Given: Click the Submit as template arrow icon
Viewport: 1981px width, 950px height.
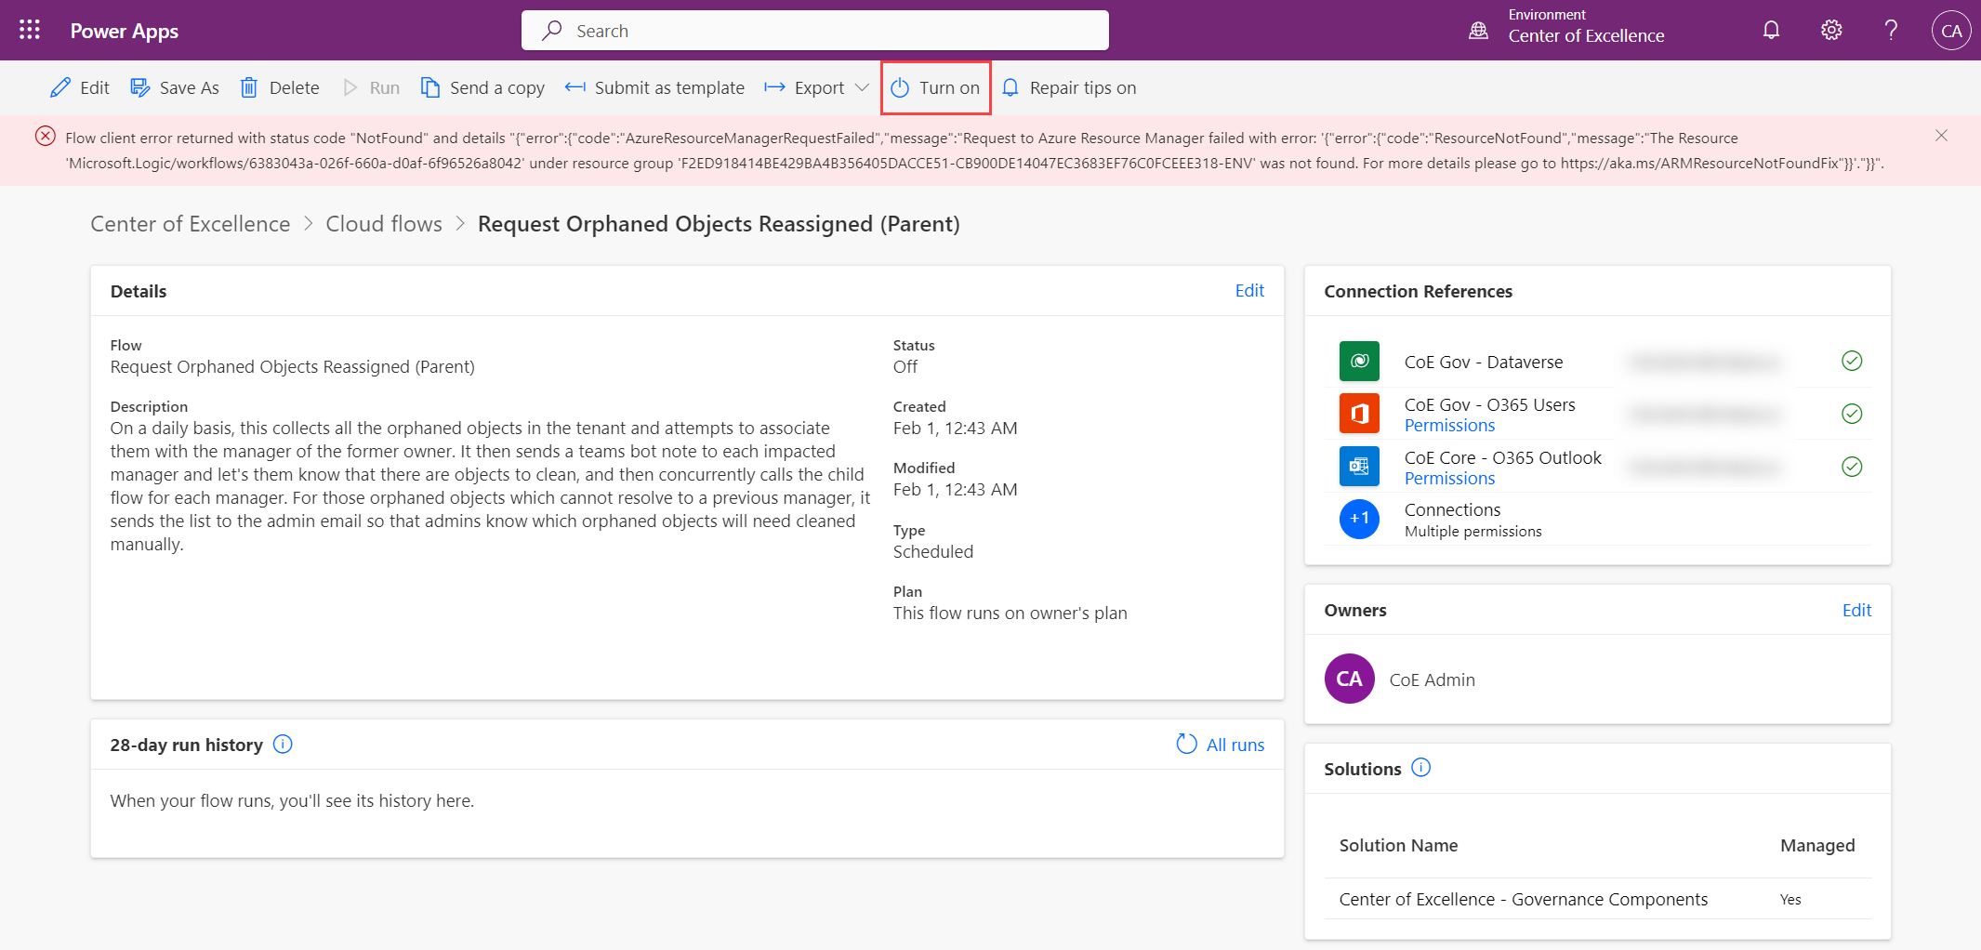Looking at the screenshot, I should pos(575,86).
